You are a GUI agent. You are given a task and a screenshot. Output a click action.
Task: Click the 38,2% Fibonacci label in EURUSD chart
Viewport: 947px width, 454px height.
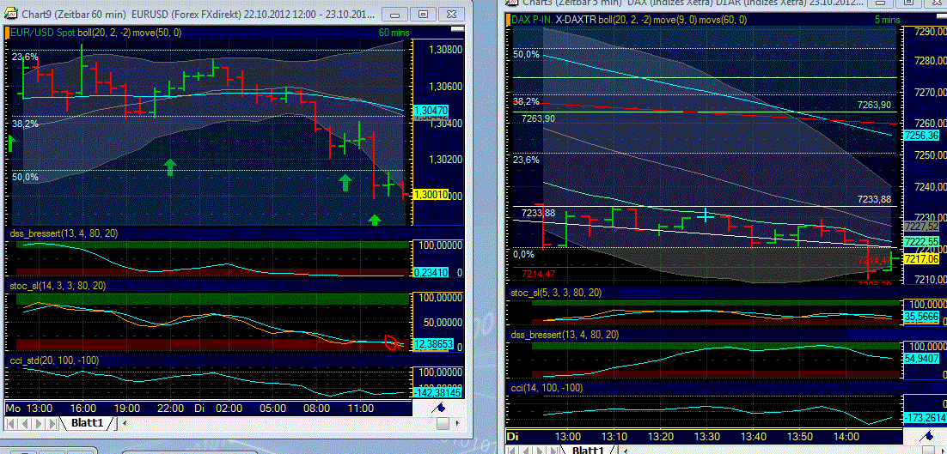(x=26, y=123)
